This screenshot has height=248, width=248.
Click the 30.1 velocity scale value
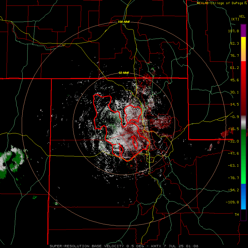point(234,92)
